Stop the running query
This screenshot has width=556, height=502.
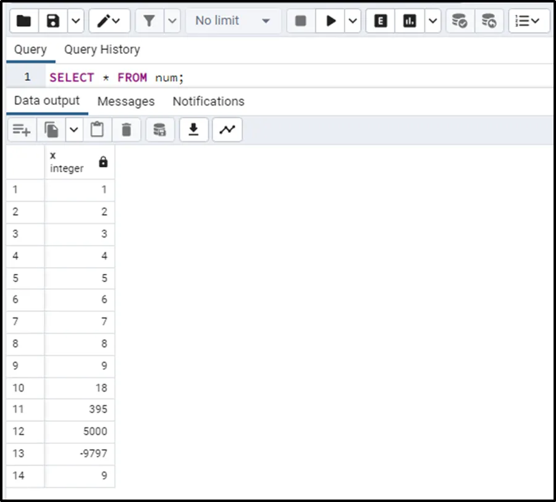pos(301,21)
